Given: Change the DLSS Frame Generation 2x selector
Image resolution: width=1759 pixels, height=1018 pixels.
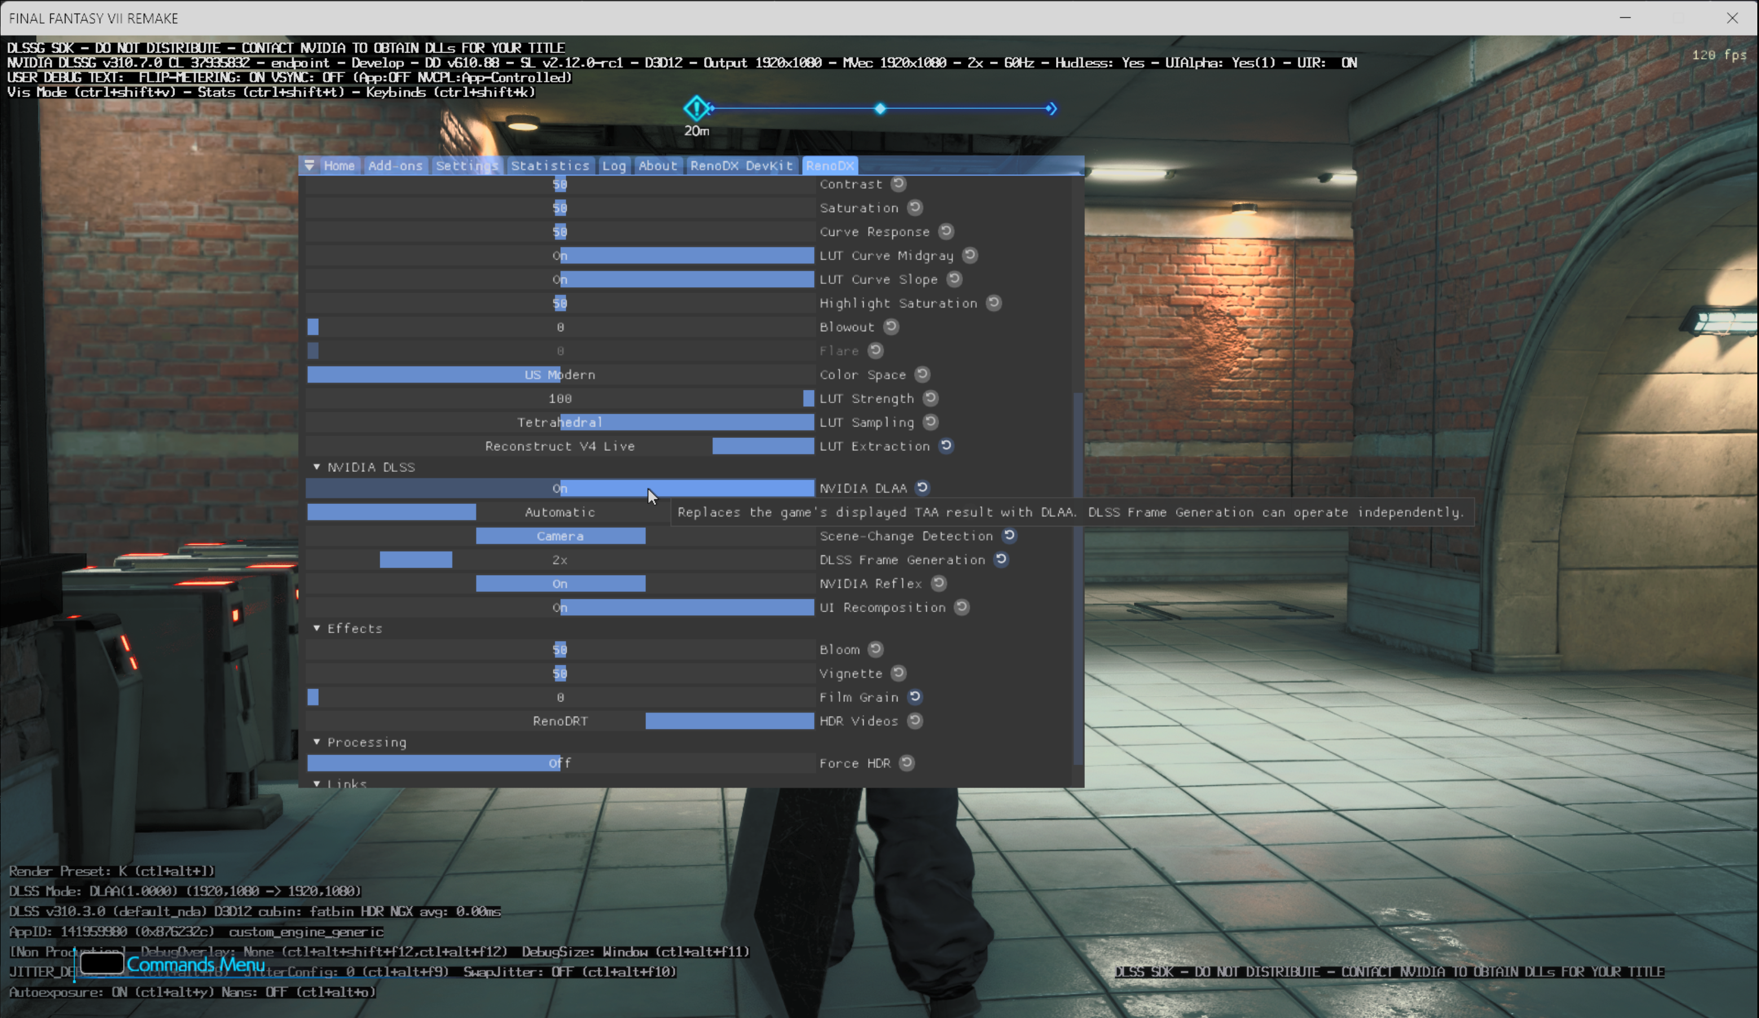Looking at the screenshot, I should click(561, 560).
